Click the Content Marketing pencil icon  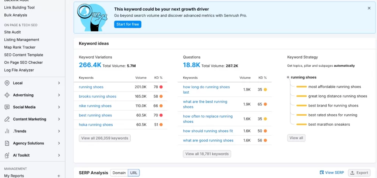pyautogui.click(x=7, y=119)
